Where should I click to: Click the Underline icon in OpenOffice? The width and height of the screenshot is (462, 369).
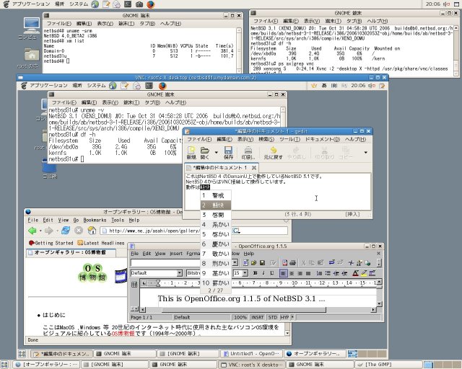click(x=271, y=273)
